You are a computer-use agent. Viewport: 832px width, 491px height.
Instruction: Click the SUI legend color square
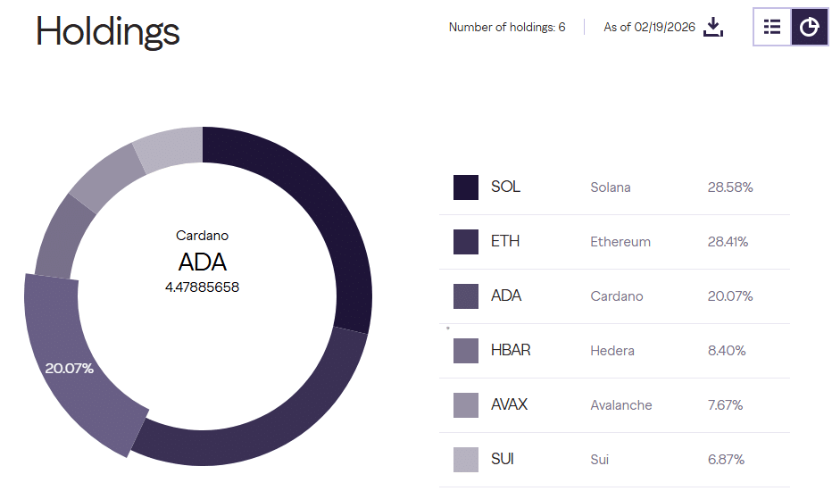pos(466,460)
